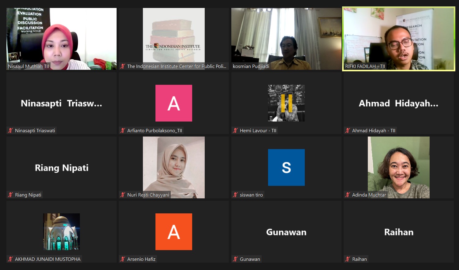Click the pink "A" avatar of Arfianto
Viewport: 459px width, 270px height.
[x=174, y=103]
